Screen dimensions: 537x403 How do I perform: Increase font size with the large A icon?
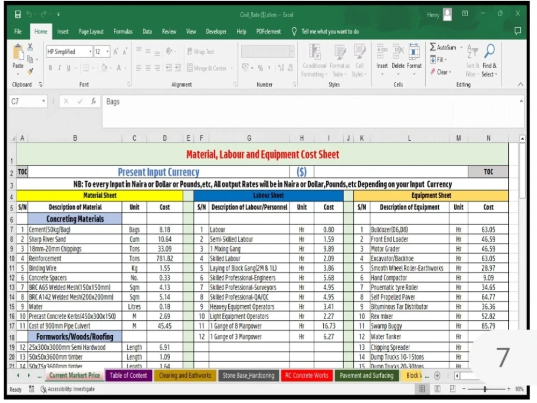pyautogui.click(x=116, y=52)
